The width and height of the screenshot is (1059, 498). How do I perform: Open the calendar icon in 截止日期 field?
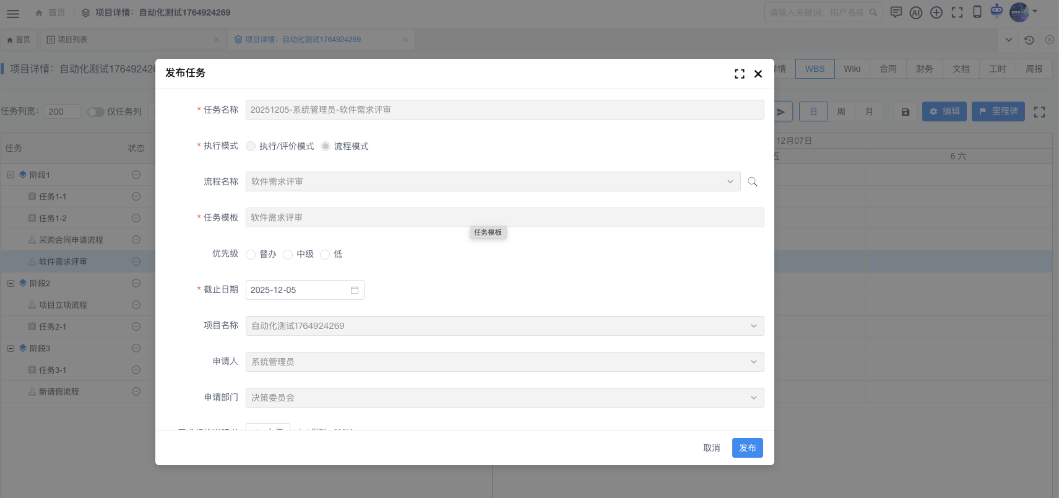click(355, 290)
